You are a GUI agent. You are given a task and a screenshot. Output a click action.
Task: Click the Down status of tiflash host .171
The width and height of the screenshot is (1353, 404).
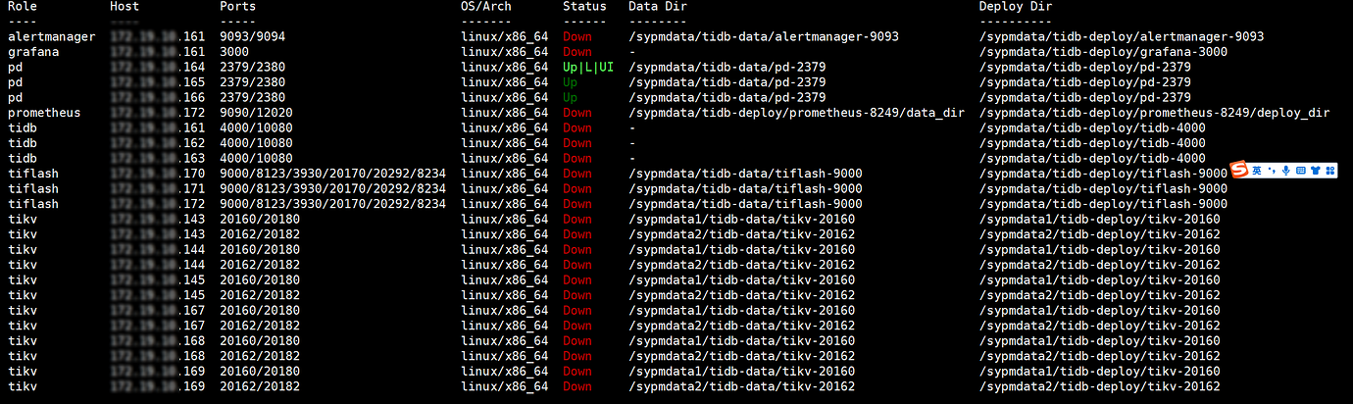click(577, 188)
